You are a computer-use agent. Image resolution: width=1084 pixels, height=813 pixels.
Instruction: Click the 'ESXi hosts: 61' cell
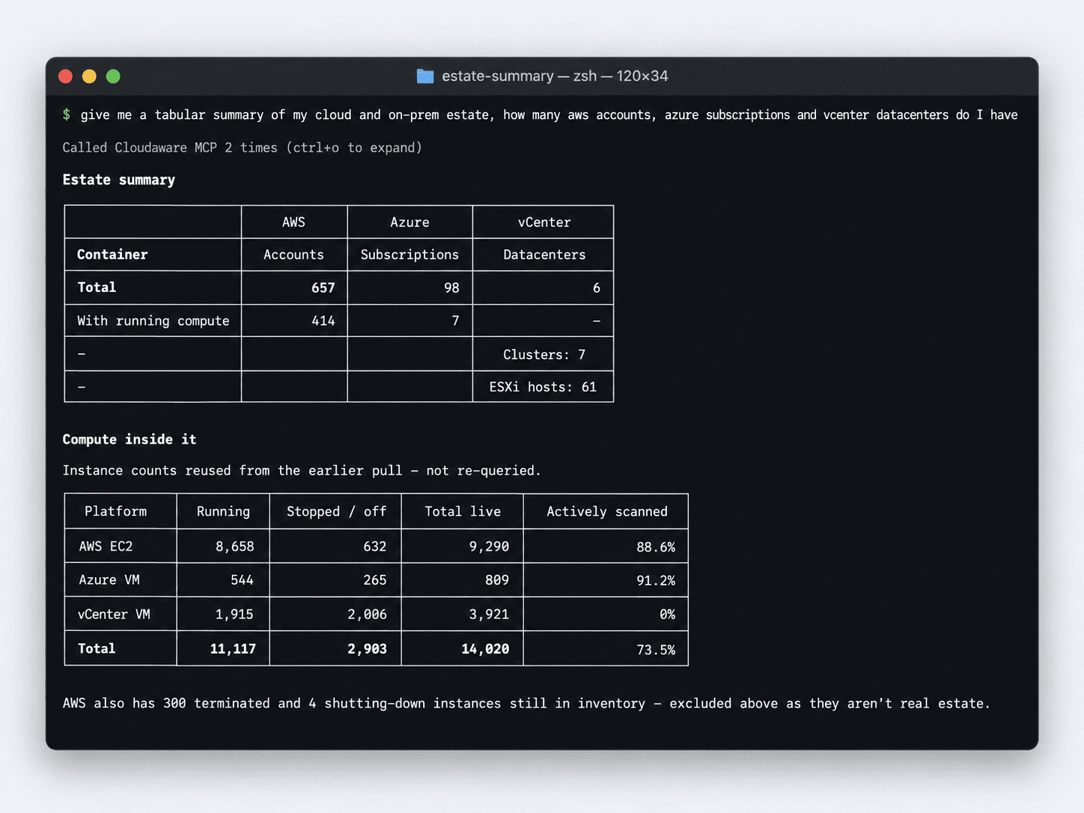(543, 387)
